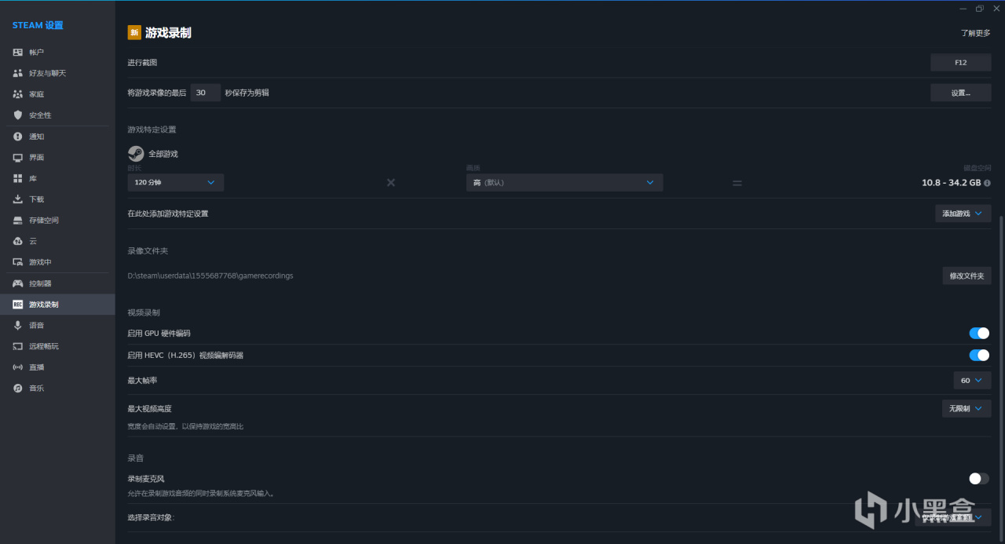Toggle 启用 HEVC (H.265) 视频编解码器 switch
Viewport: 1005px width, 544px height.
tap(979, 356)
